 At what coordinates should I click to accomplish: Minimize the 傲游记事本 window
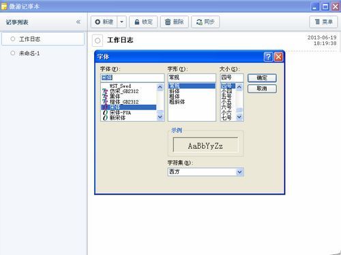click(x=314, y=7)
